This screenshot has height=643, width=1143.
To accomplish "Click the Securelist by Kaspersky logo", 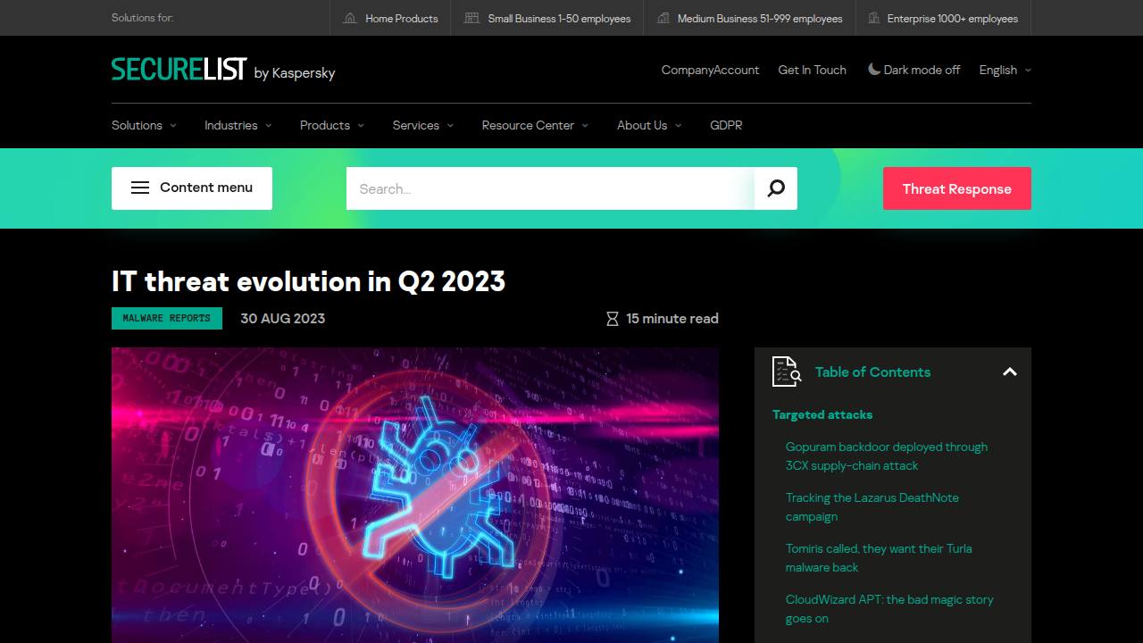I will (223, 70).
